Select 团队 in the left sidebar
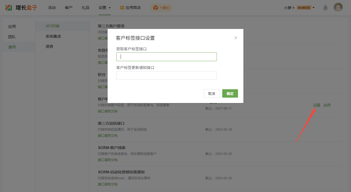 click(12, 37)
